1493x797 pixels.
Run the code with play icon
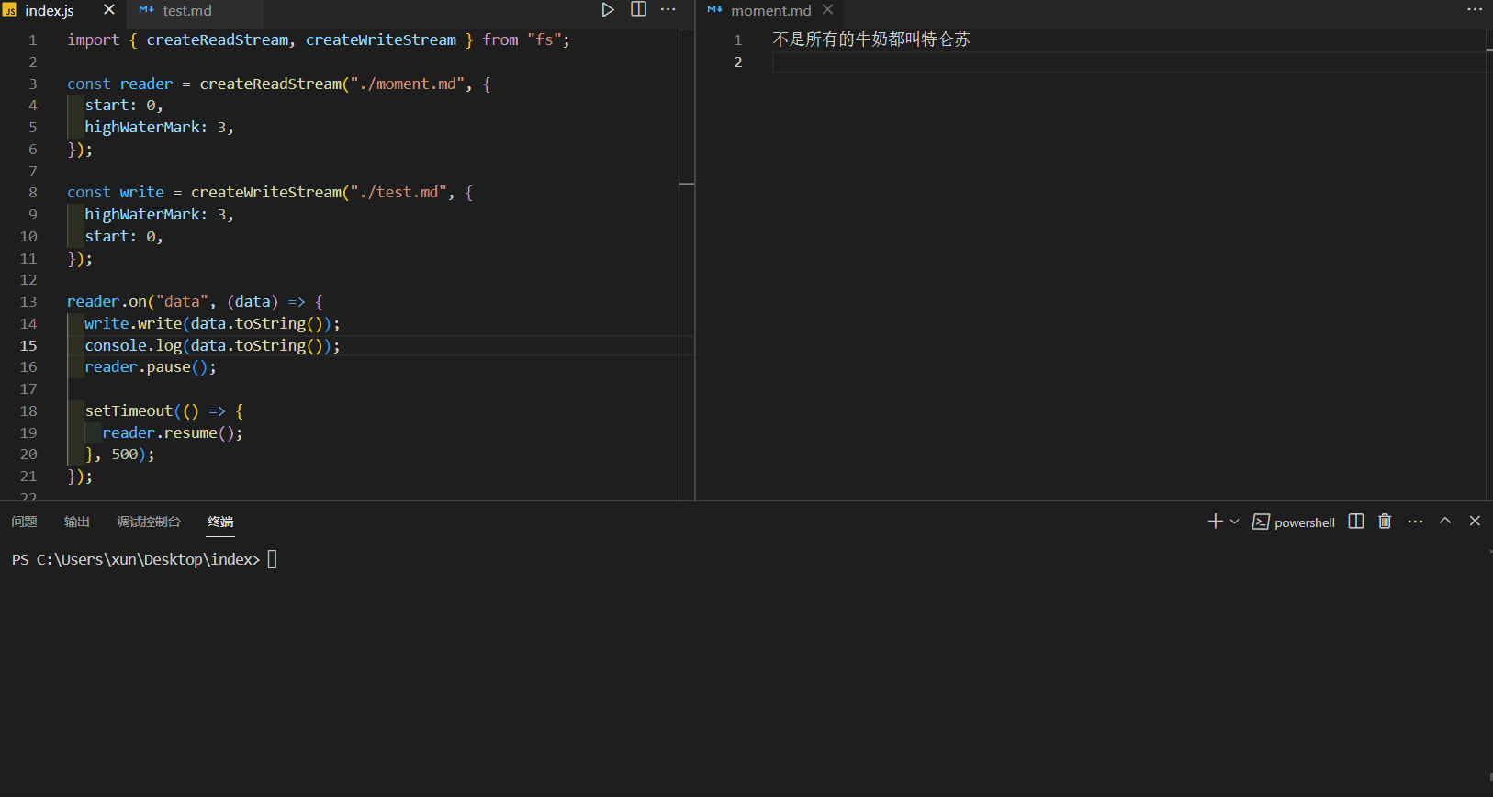pyautogui.click(x=607, y=10)
